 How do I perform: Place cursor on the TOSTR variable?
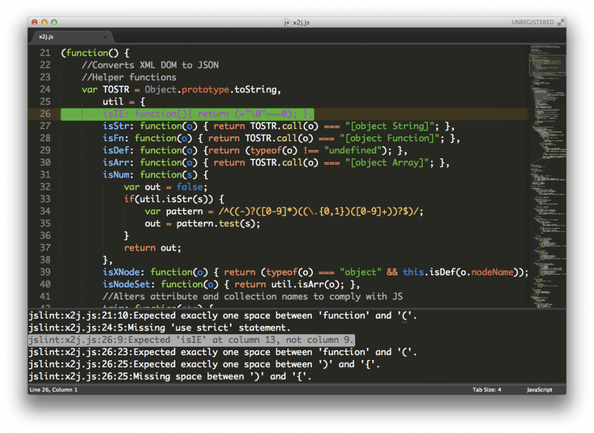point(116,89)
